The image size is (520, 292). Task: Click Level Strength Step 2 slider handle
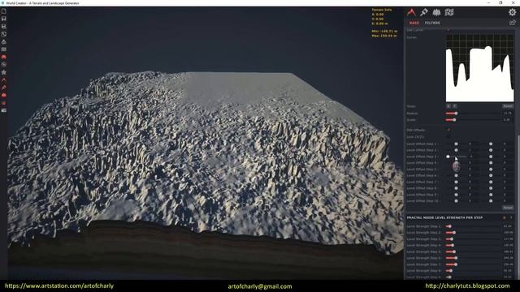coord(453,233)
